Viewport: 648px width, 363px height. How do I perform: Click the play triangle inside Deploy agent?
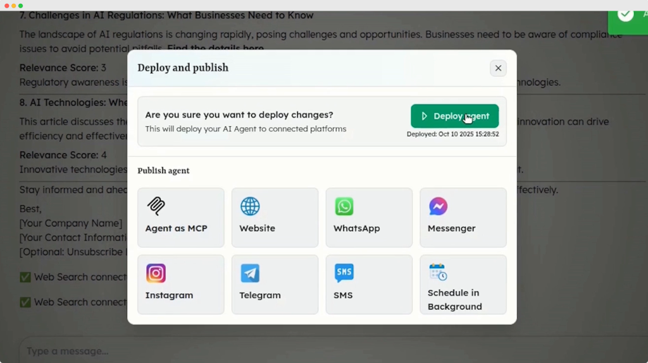(x=425, y=116)
